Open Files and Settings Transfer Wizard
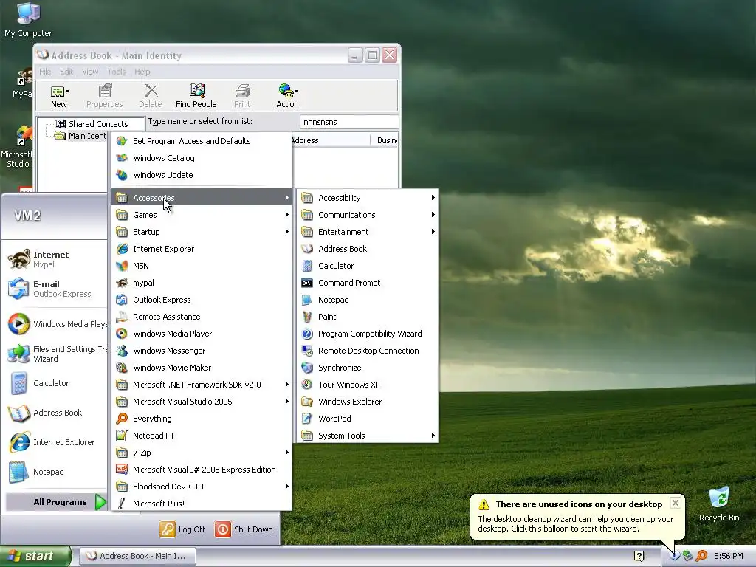 click(56, 354)
